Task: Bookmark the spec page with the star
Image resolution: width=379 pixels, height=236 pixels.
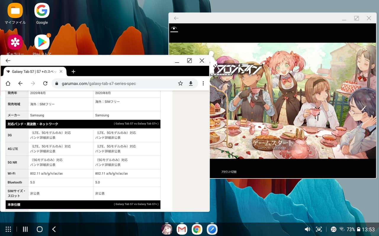Action: click(x=180, y=83)
